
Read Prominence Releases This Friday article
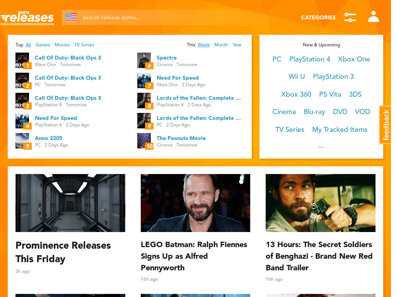[x=63, y=252]
